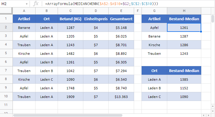
Task: Click the Bestand-Median header in row 1
Action: click(x=184, y=19)
